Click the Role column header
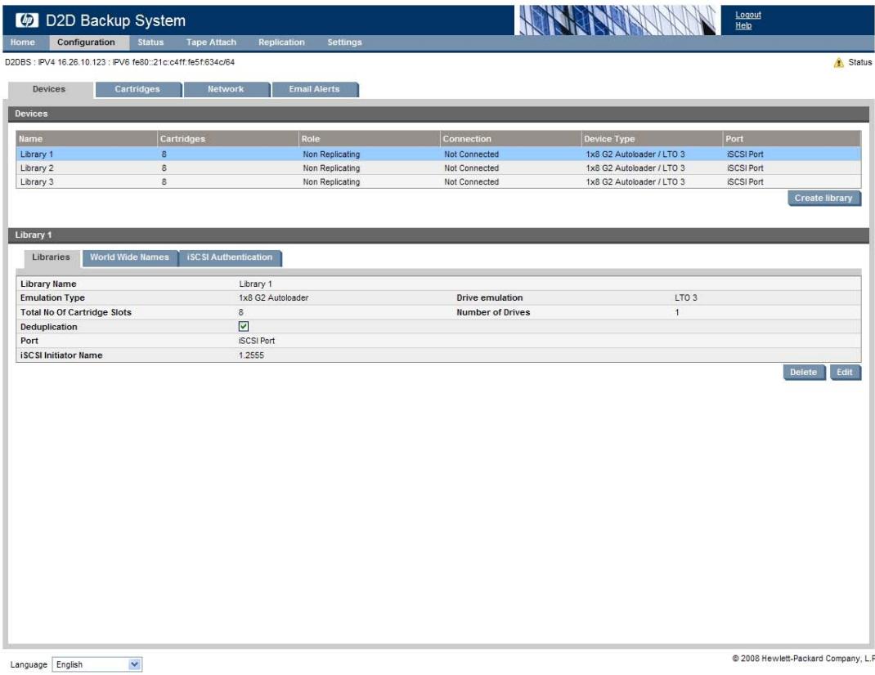 [370, 139]
